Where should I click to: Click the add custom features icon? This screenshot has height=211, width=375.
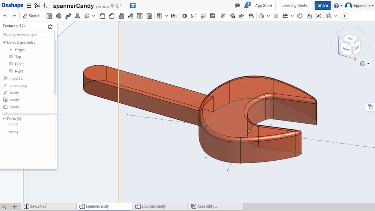click(344, 16)
